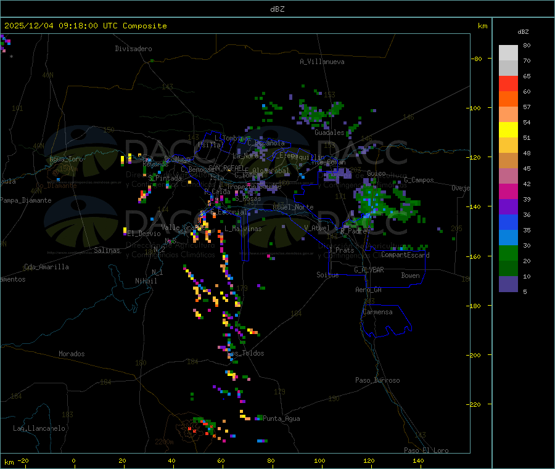Click the 'dBZ' title at top
Viewport: 555px width, 469px height.
(x=277, y=9)
